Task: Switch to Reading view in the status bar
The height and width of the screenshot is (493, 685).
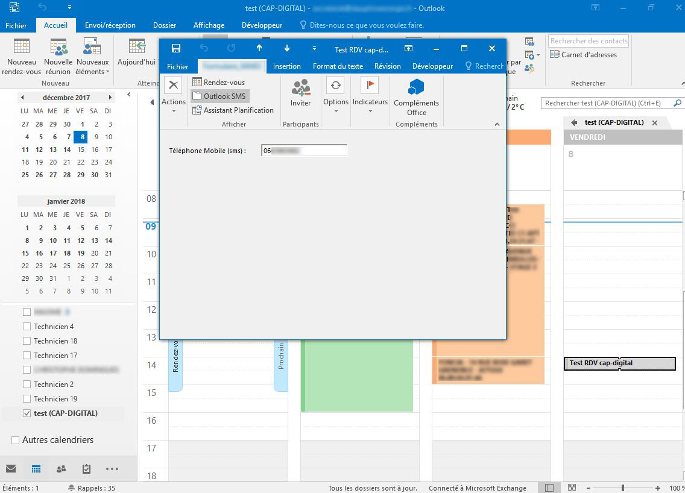Action: 572,488
